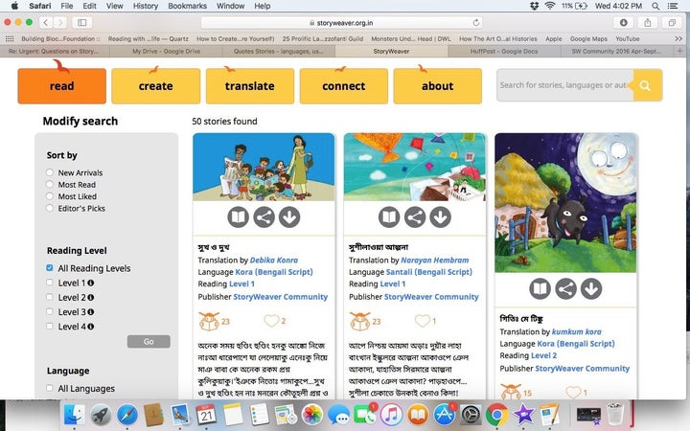Uncheck All Reading Levels checkbox
Viewport: 690px width, 431px height.
point(50,268)
